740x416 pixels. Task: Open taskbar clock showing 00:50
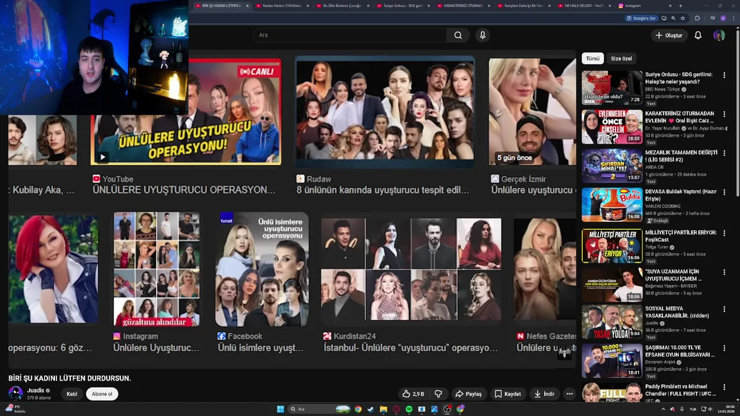click(726, 409)
